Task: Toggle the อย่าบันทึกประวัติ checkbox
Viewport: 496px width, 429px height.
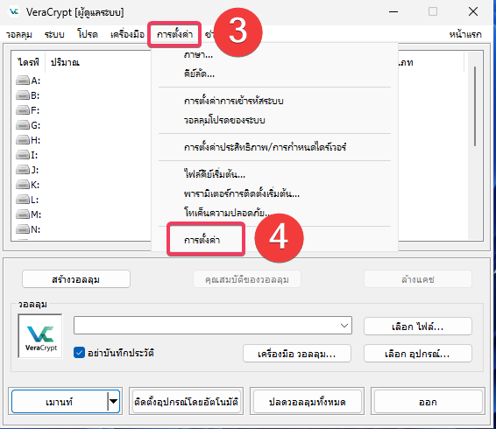Action: (79, 353)
